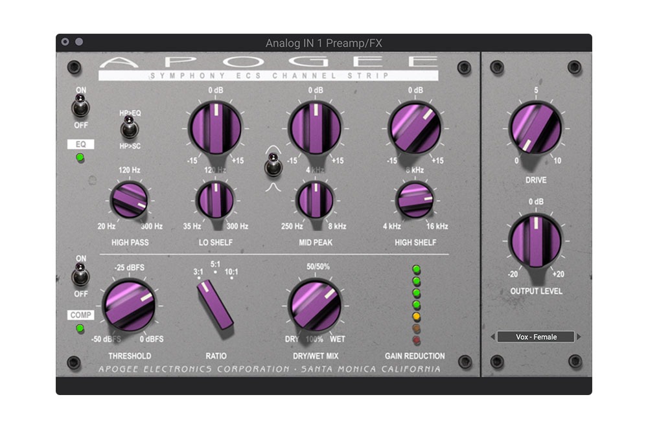This screenshot has height=432, width=648.
Task: Click the Mid Peak frequency knob
Action: (316, 200)
